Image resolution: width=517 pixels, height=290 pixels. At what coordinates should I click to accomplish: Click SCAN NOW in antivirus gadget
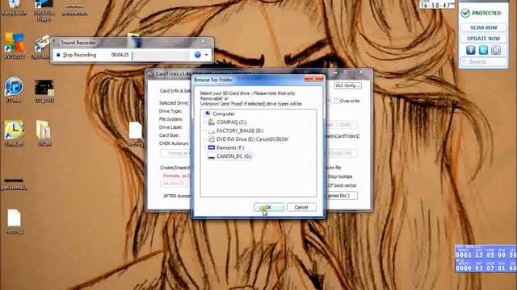[483, 27]
